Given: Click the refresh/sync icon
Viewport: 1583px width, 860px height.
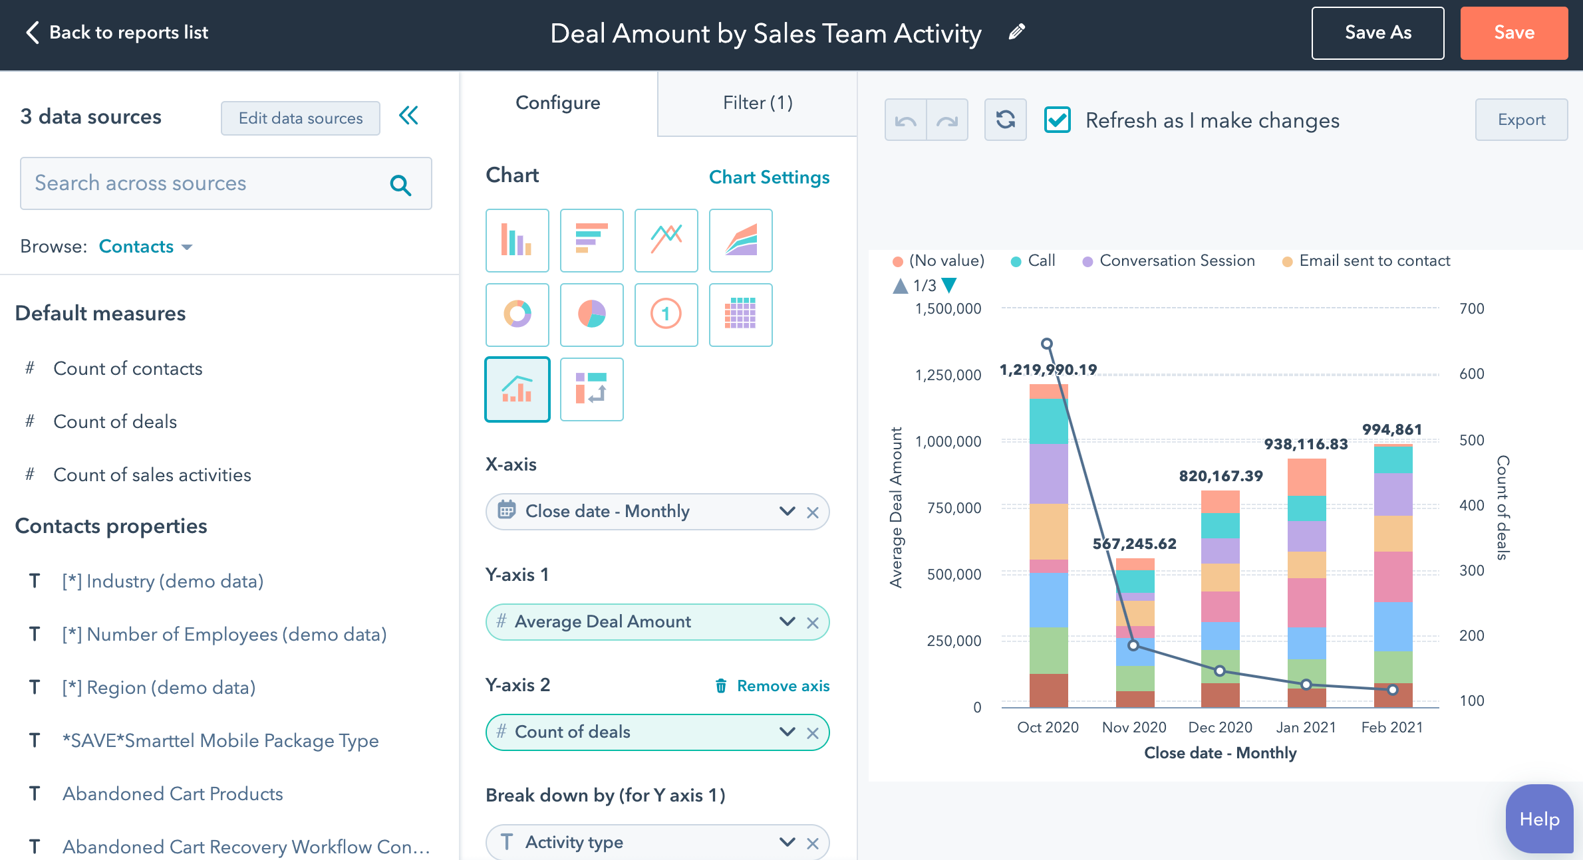Looking at the screenshot, I should (x=1004, y=120).
